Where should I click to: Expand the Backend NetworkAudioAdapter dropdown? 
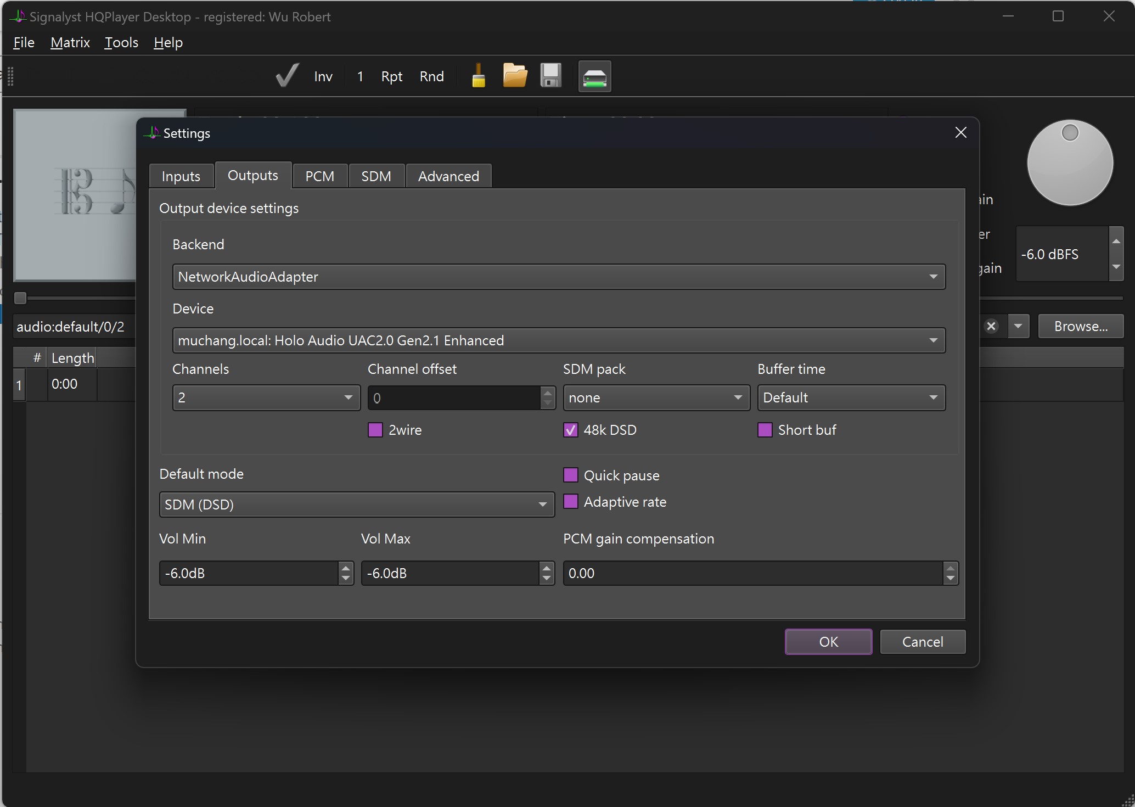[559, 277]
